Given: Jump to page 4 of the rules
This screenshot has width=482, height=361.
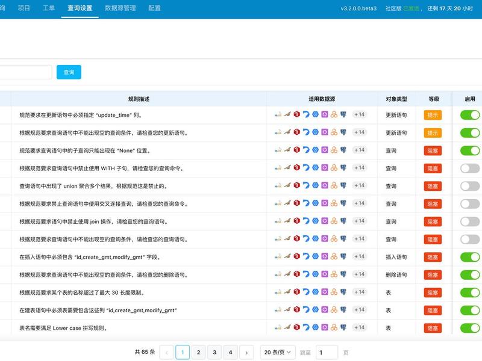Looking at the screenshot, I should pos(231,353).
